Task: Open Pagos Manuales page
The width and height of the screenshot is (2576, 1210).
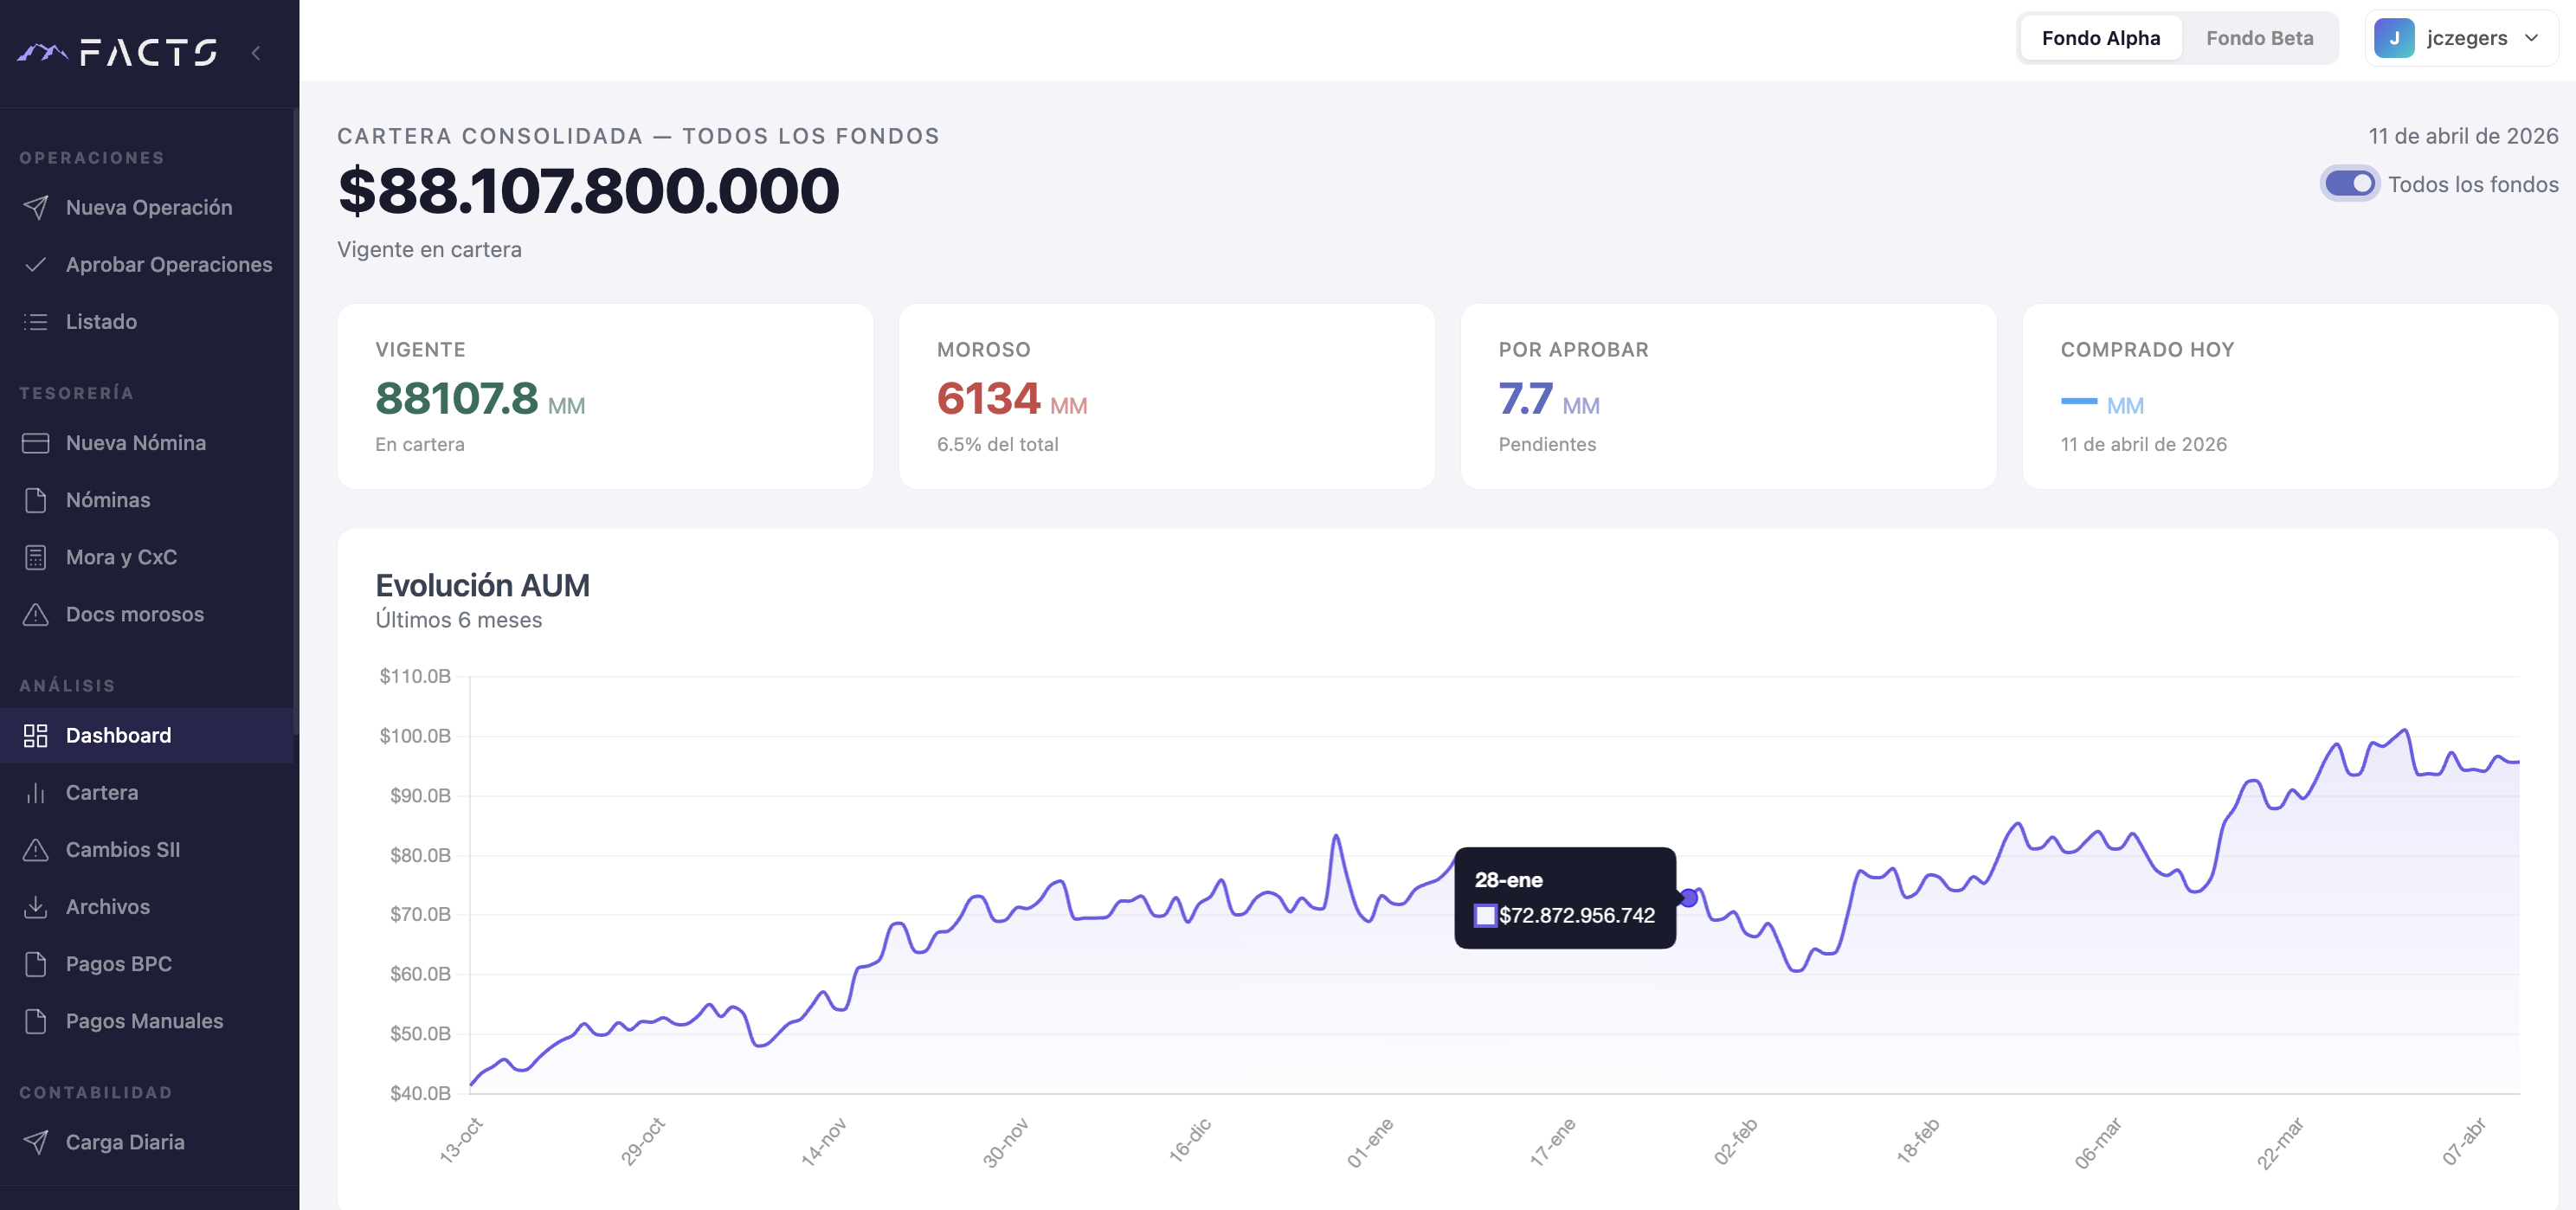Action: [144, 1021]
